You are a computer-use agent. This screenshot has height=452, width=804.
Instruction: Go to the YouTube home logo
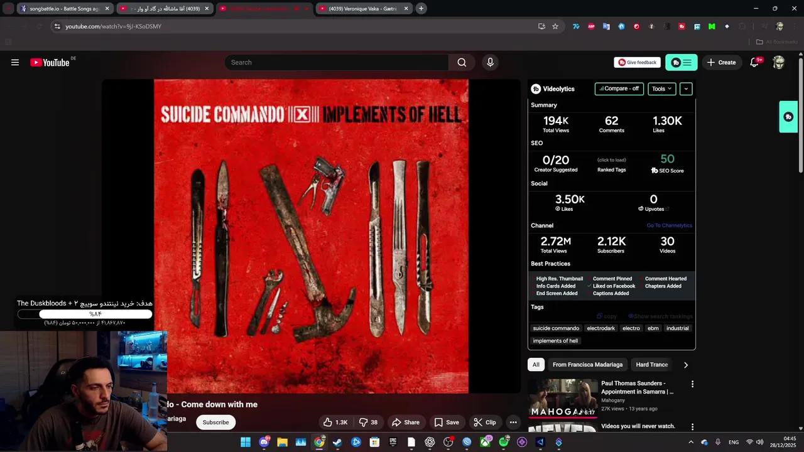tap(50, 62)
